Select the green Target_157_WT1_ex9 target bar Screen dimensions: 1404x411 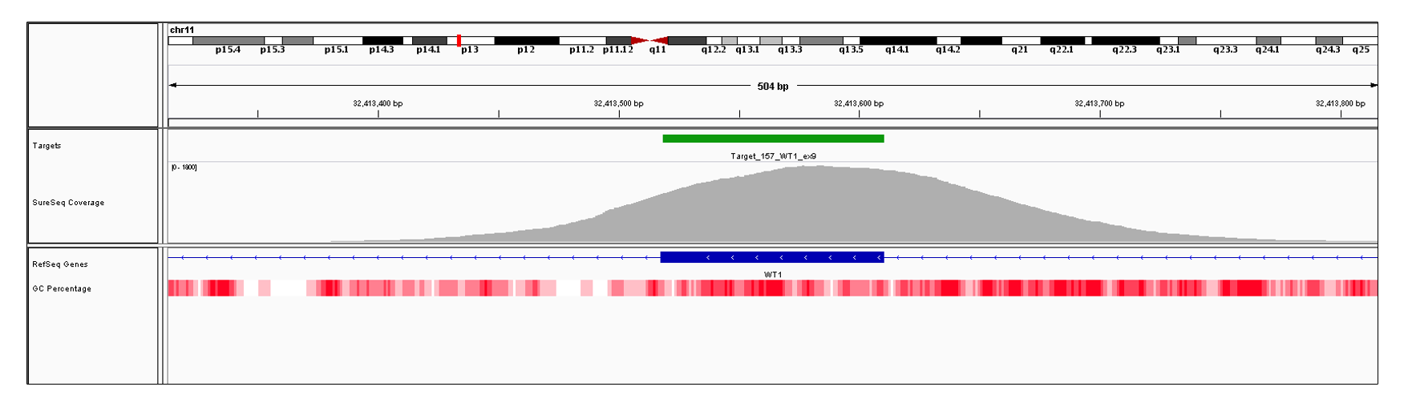[x=773, y=139]
